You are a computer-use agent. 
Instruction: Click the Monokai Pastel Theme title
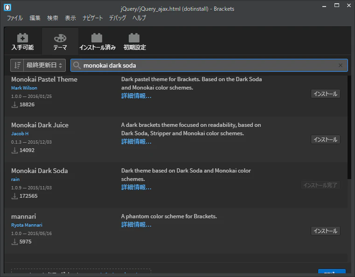point(44,79)
